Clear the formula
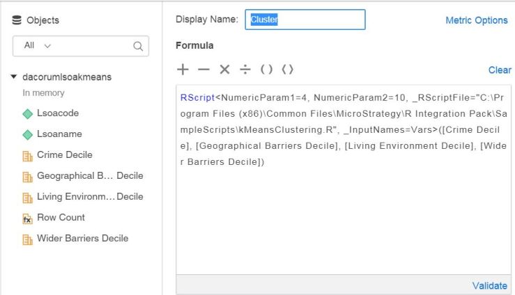This screenshot has height=295, width=515. pyautogui.click(x=500, y=70)
